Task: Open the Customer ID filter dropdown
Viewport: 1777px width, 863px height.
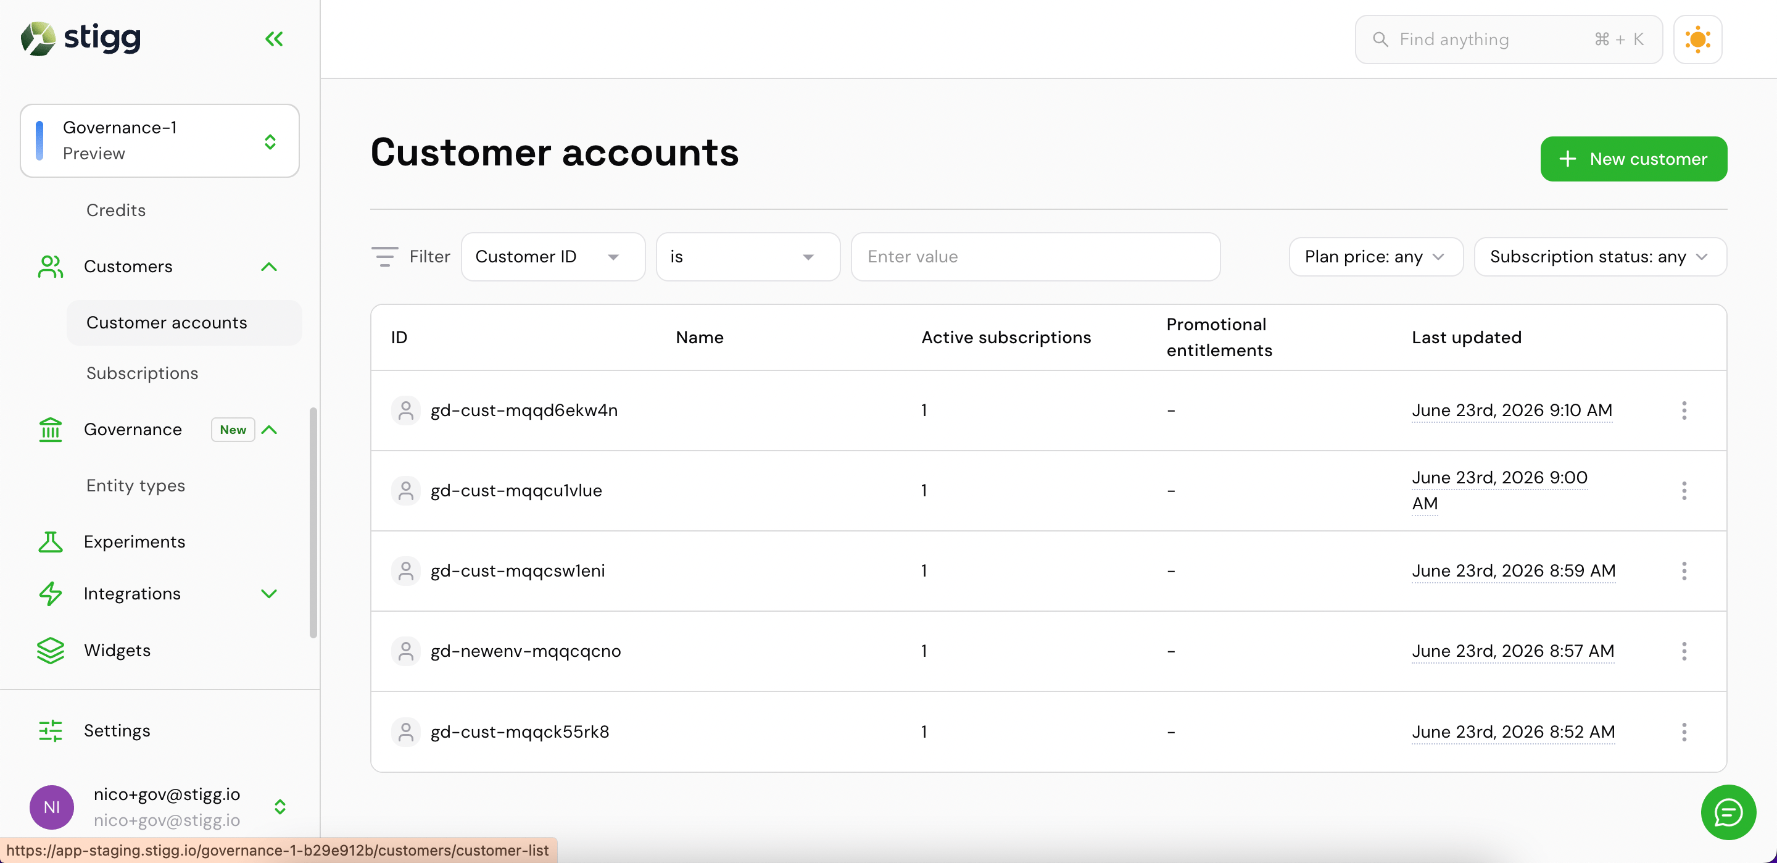Action: [x=553, y=257]
